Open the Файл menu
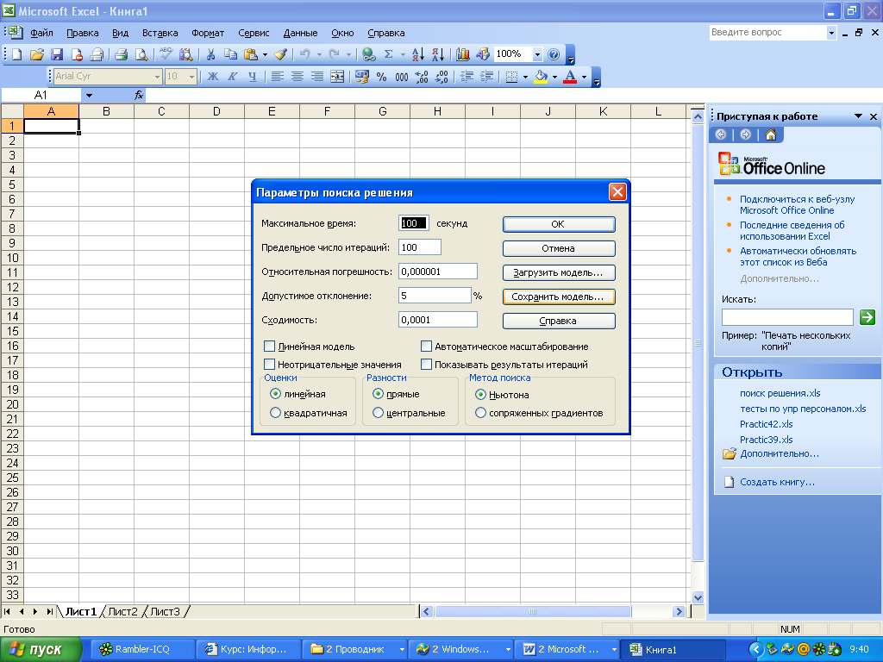 pyautogui.click(x=41, y=33)
